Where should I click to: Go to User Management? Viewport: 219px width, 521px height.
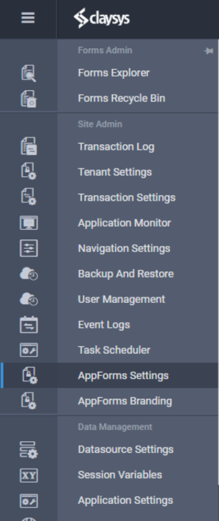pos(122,300)
